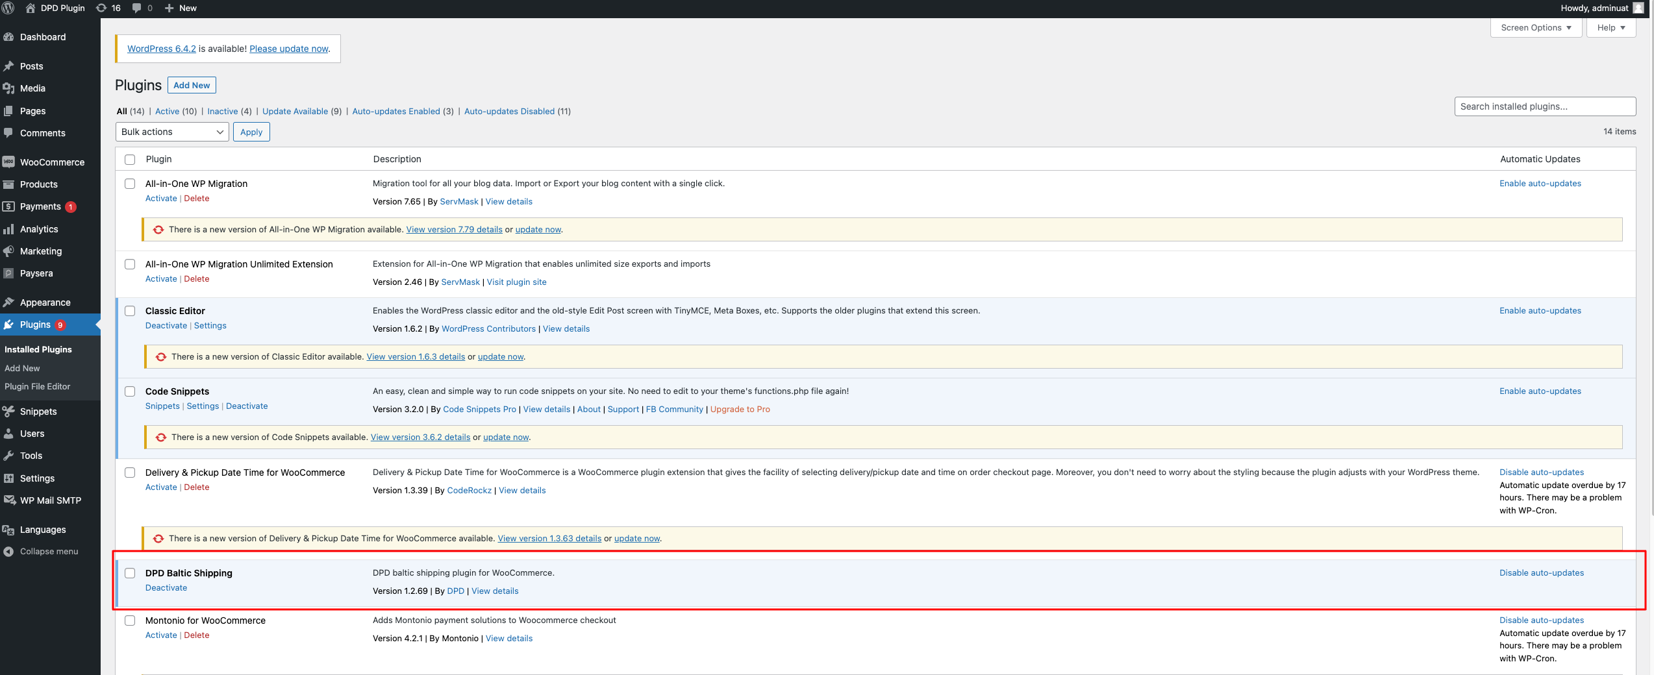Sort by the Plugin column header
This screenshot has width=1654, height=675.
[158, 159]
